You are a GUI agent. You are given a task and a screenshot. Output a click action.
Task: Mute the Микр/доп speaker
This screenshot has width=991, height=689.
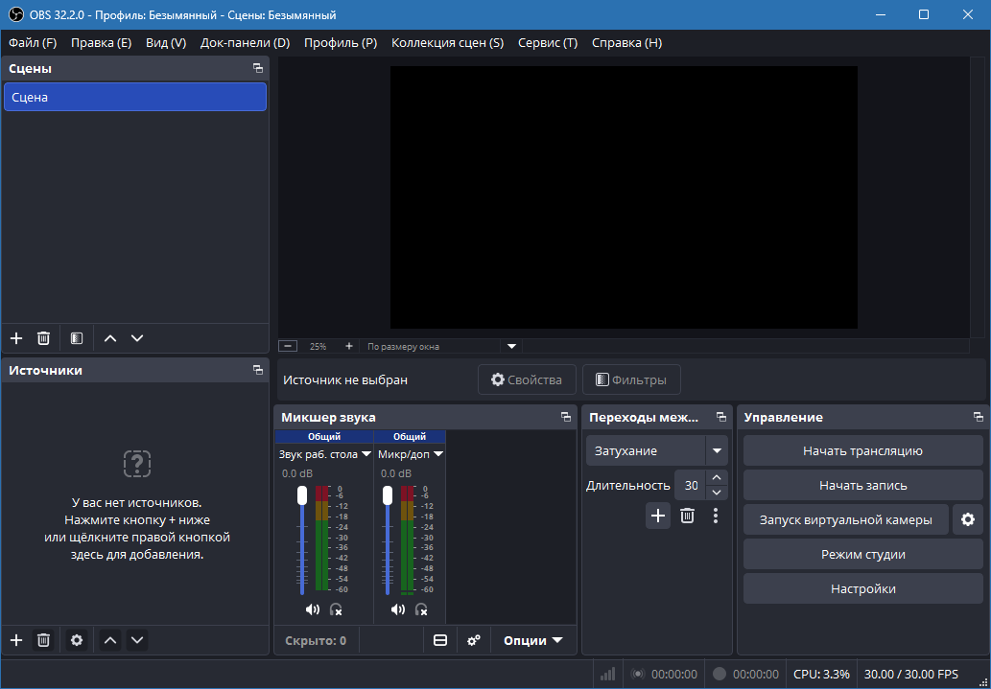(x=397, y=609)
